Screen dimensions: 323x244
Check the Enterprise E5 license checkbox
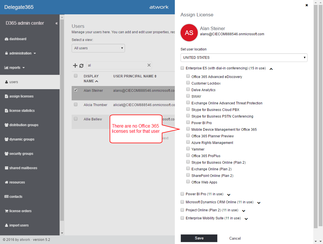(182, 68)
